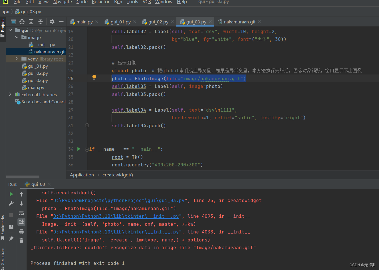Screen dimensions: 379x270
Task: Open the Run menu
Action: (x=118, y=2)
